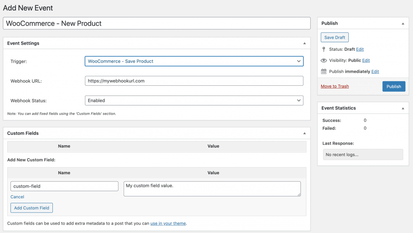The height and width of the screenshot is (233, 413).
Task: Cancel the new custom field
Action: (x=17, y=197)
